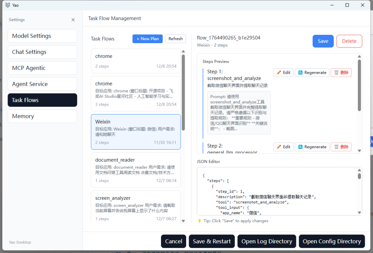Click scroll-down arrow in Steps Preview
Viewport: 373px width, 253px height.
[359, 151]
